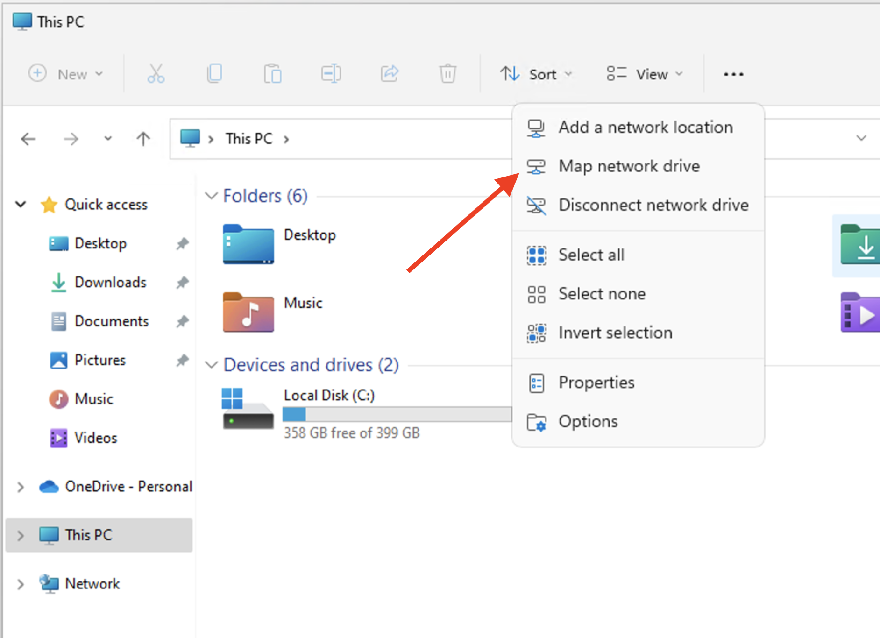880x638 pixels.
Task: Invert selection using the menu option
Action: [615, 333]
